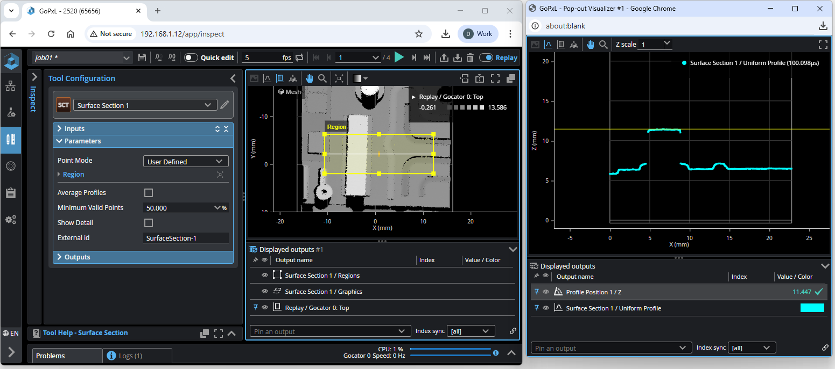
Task: Select the magnifier zoom tool in main viewer
Action: [322, 78]
